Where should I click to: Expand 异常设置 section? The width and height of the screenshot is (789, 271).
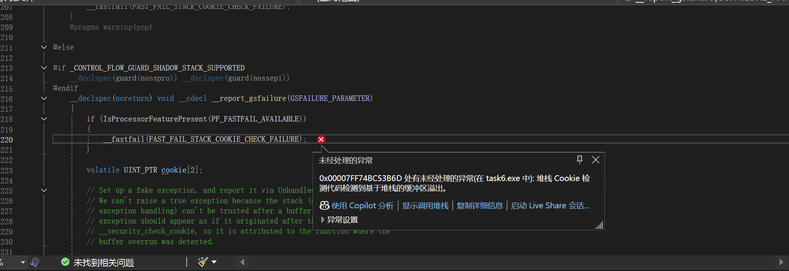(323, 220)
